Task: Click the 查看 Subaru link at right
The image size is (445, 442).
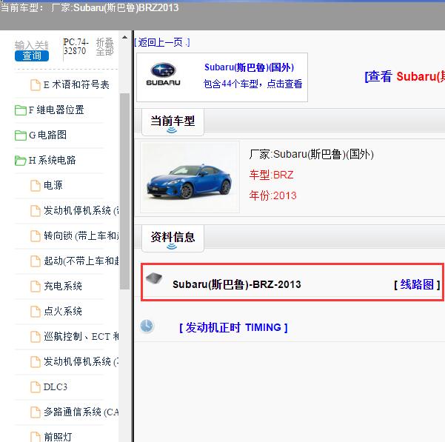Action: pyautogui.click(x=405, y=76)
